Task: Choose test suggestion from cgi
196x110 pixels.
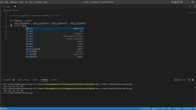Action: point(55,31)
